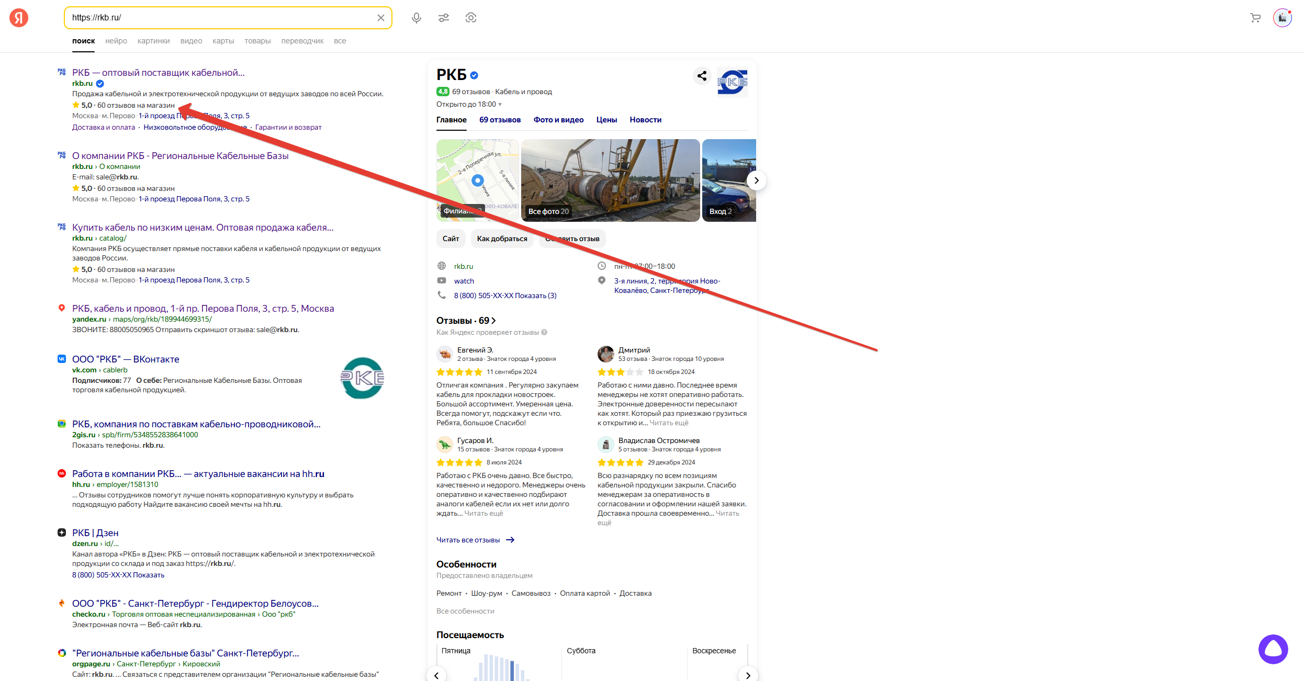Viewport: 1304px width, 681px height.
Task: Switch to 'картинки' search tab
Action: 154,41
